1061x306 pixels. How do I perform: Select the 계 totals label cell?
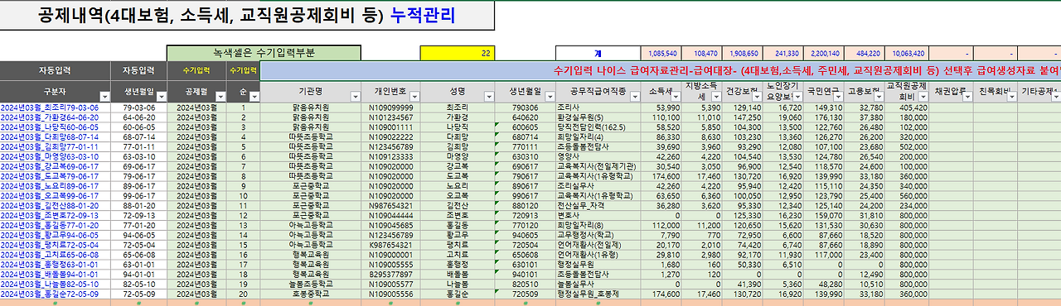[x=598, y=53]
